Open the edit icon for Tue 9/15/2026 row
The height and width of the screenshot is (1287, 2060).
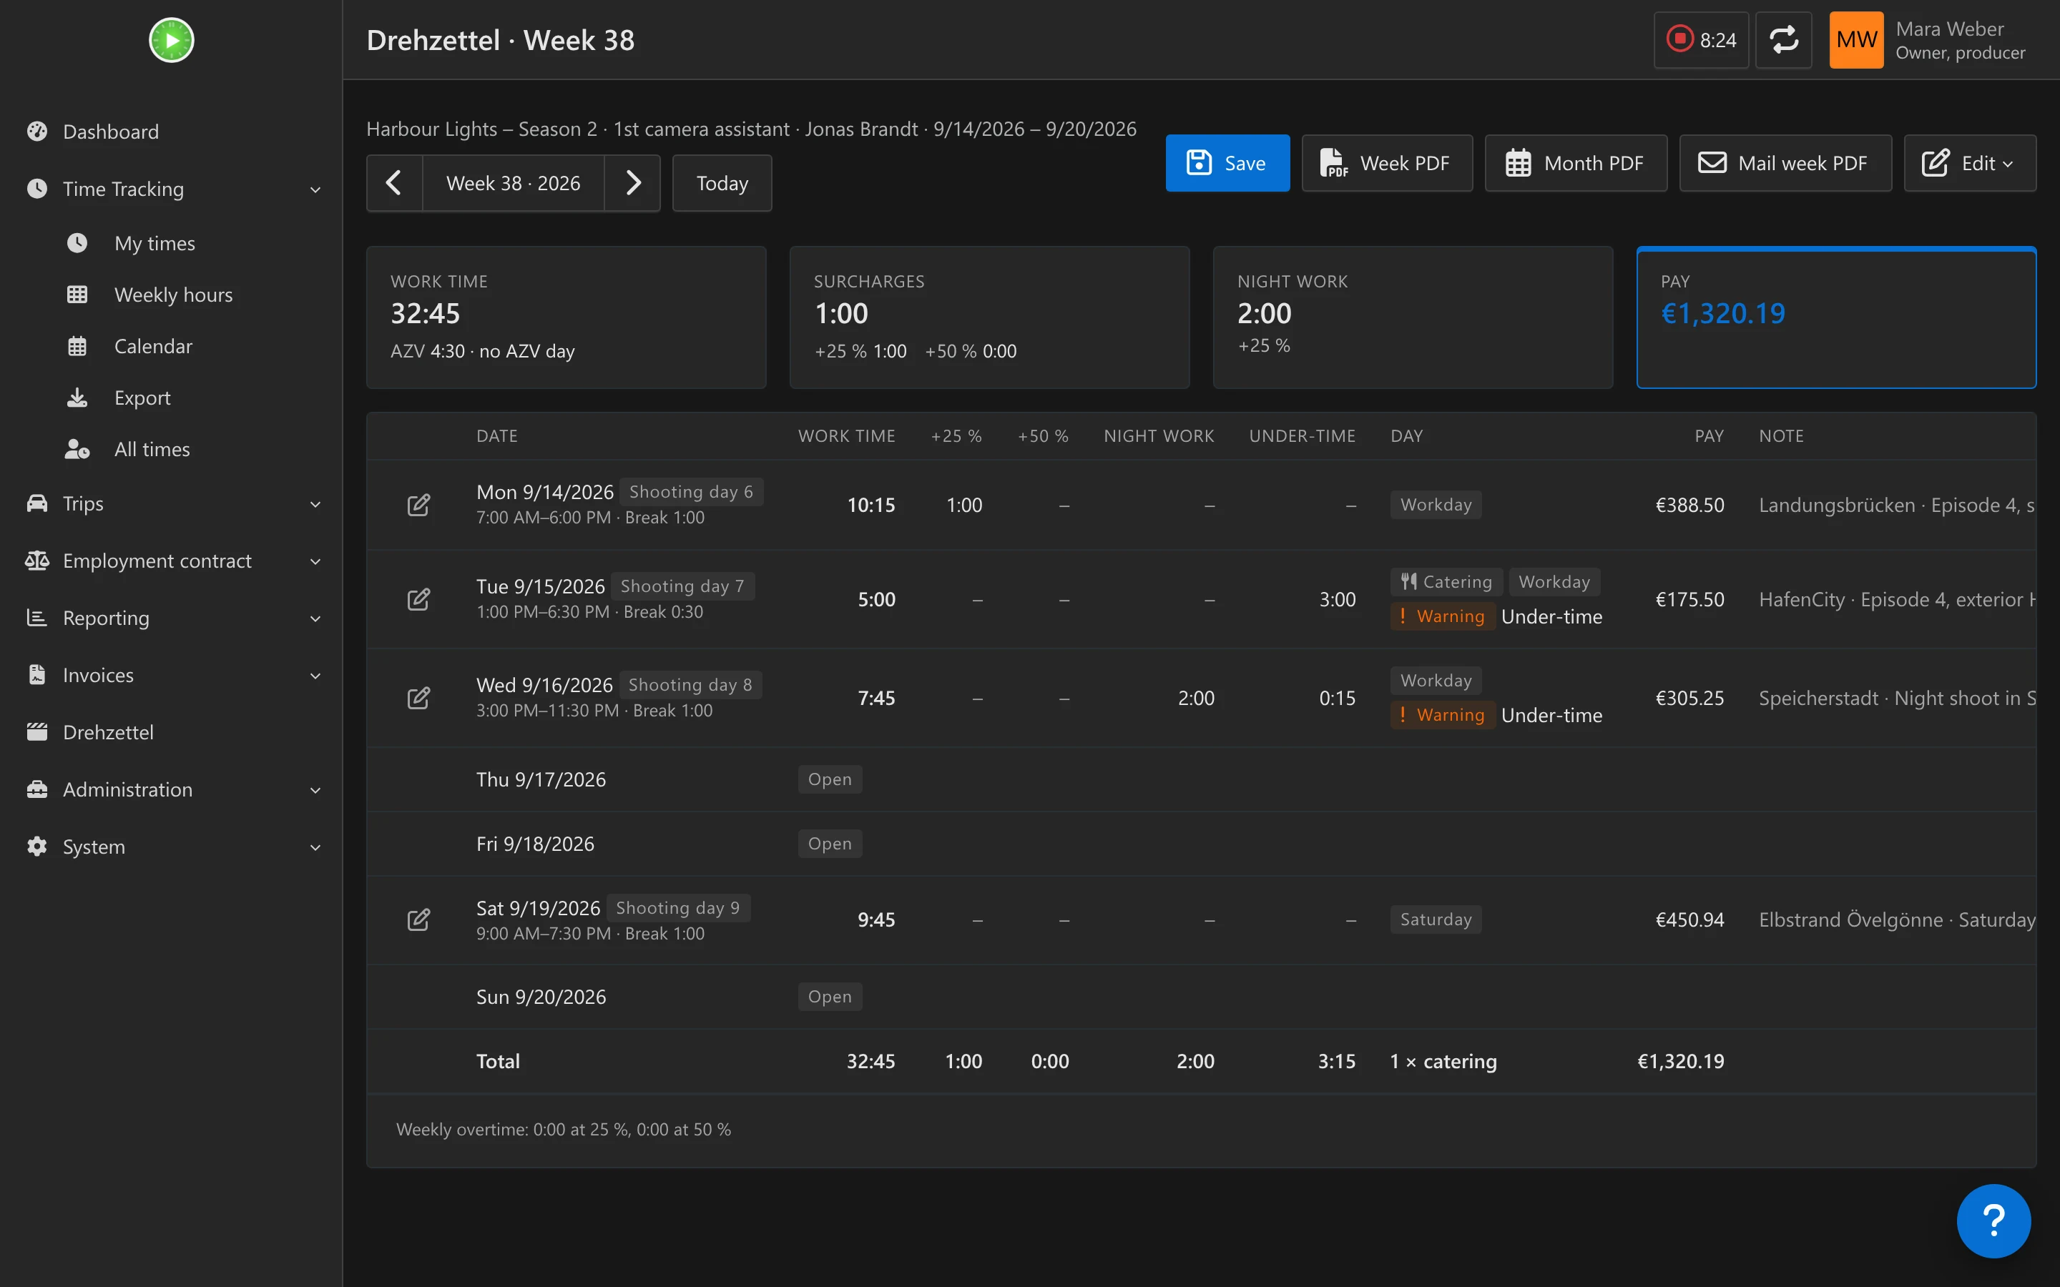coord(418,599)
